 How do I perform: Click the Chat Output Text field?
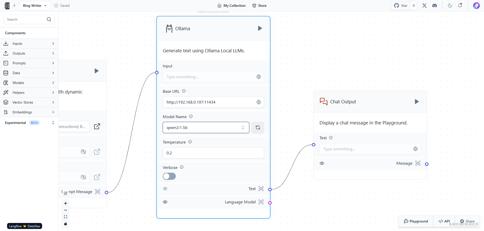pos(370,149)
